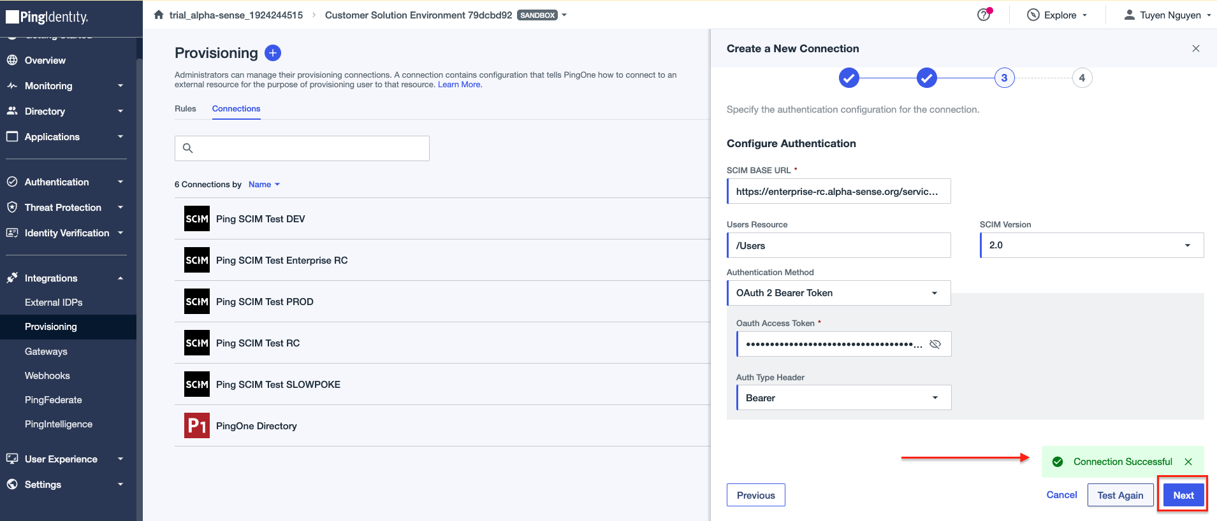
Task: Open Webhooks in sidebar
Action: coord(47,375)
